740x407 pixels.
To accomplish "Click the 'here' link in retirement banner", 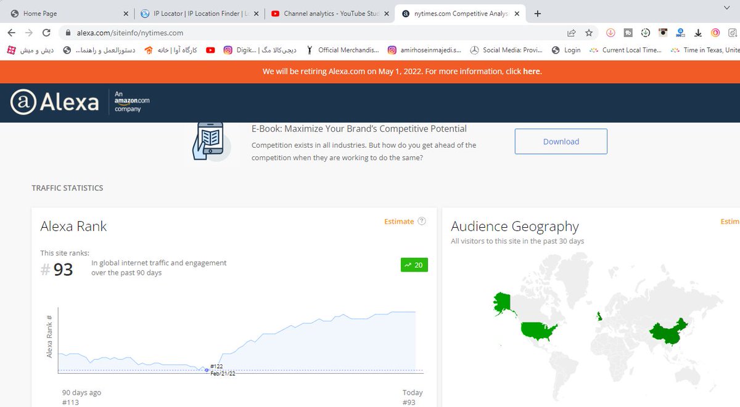I will coord(531,71).
